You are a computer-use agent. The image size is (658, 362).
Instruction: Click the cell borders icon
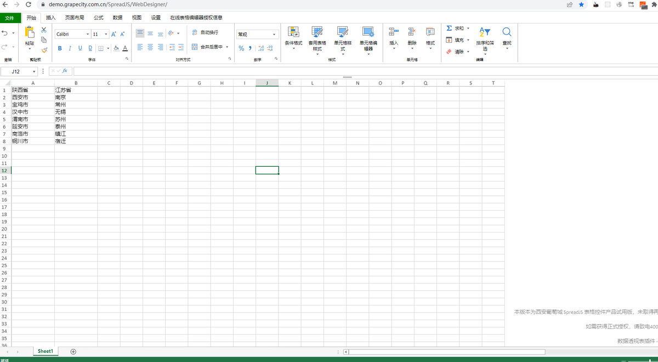tap(101, 48)
